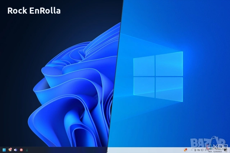230x153 pixels.
Task: Click the Rock EnRolla title text
Action: [x=34, y=11]
